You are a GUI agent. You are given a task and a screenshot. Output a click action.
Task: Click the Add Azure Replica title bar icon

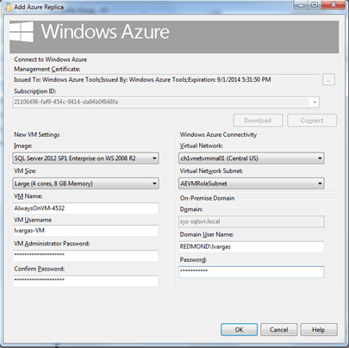(x=8, y=7)
